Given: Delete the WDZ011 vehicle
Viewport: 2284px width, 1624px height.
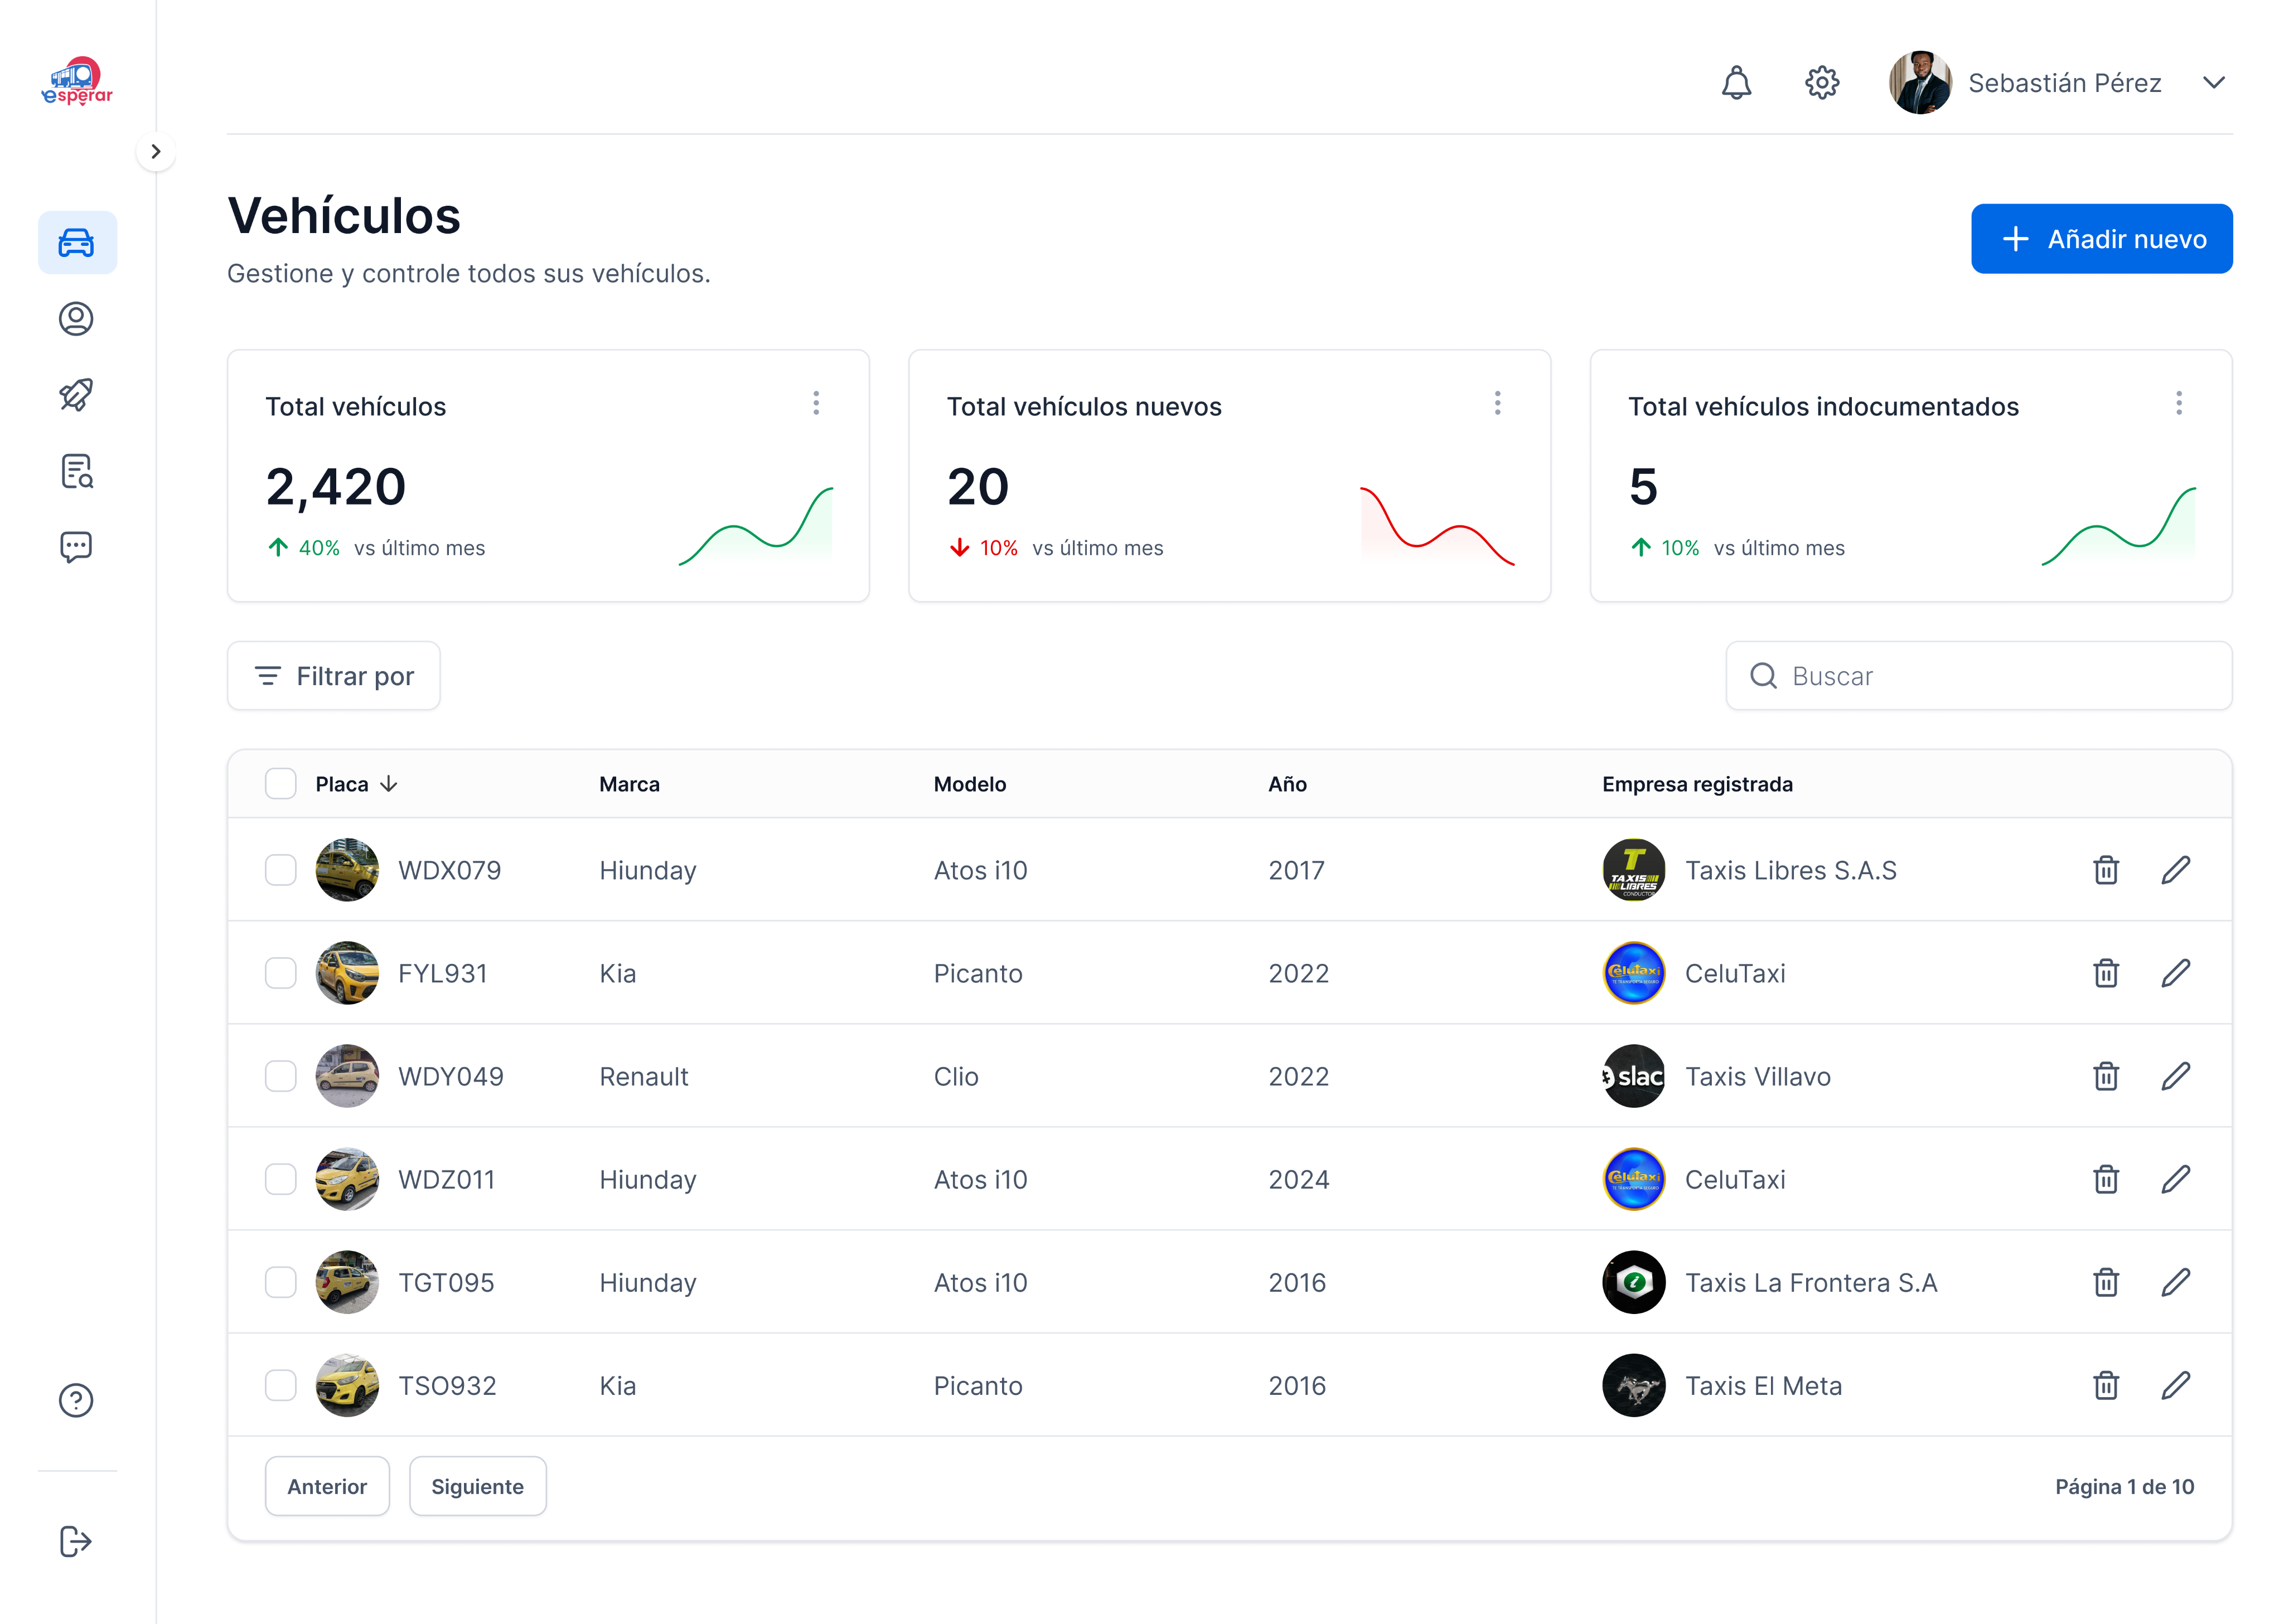Looking at the screenshot, I should point(2106,1179).
